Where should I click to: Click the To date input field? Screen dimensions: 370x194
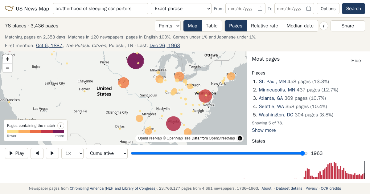coord(294,9)
